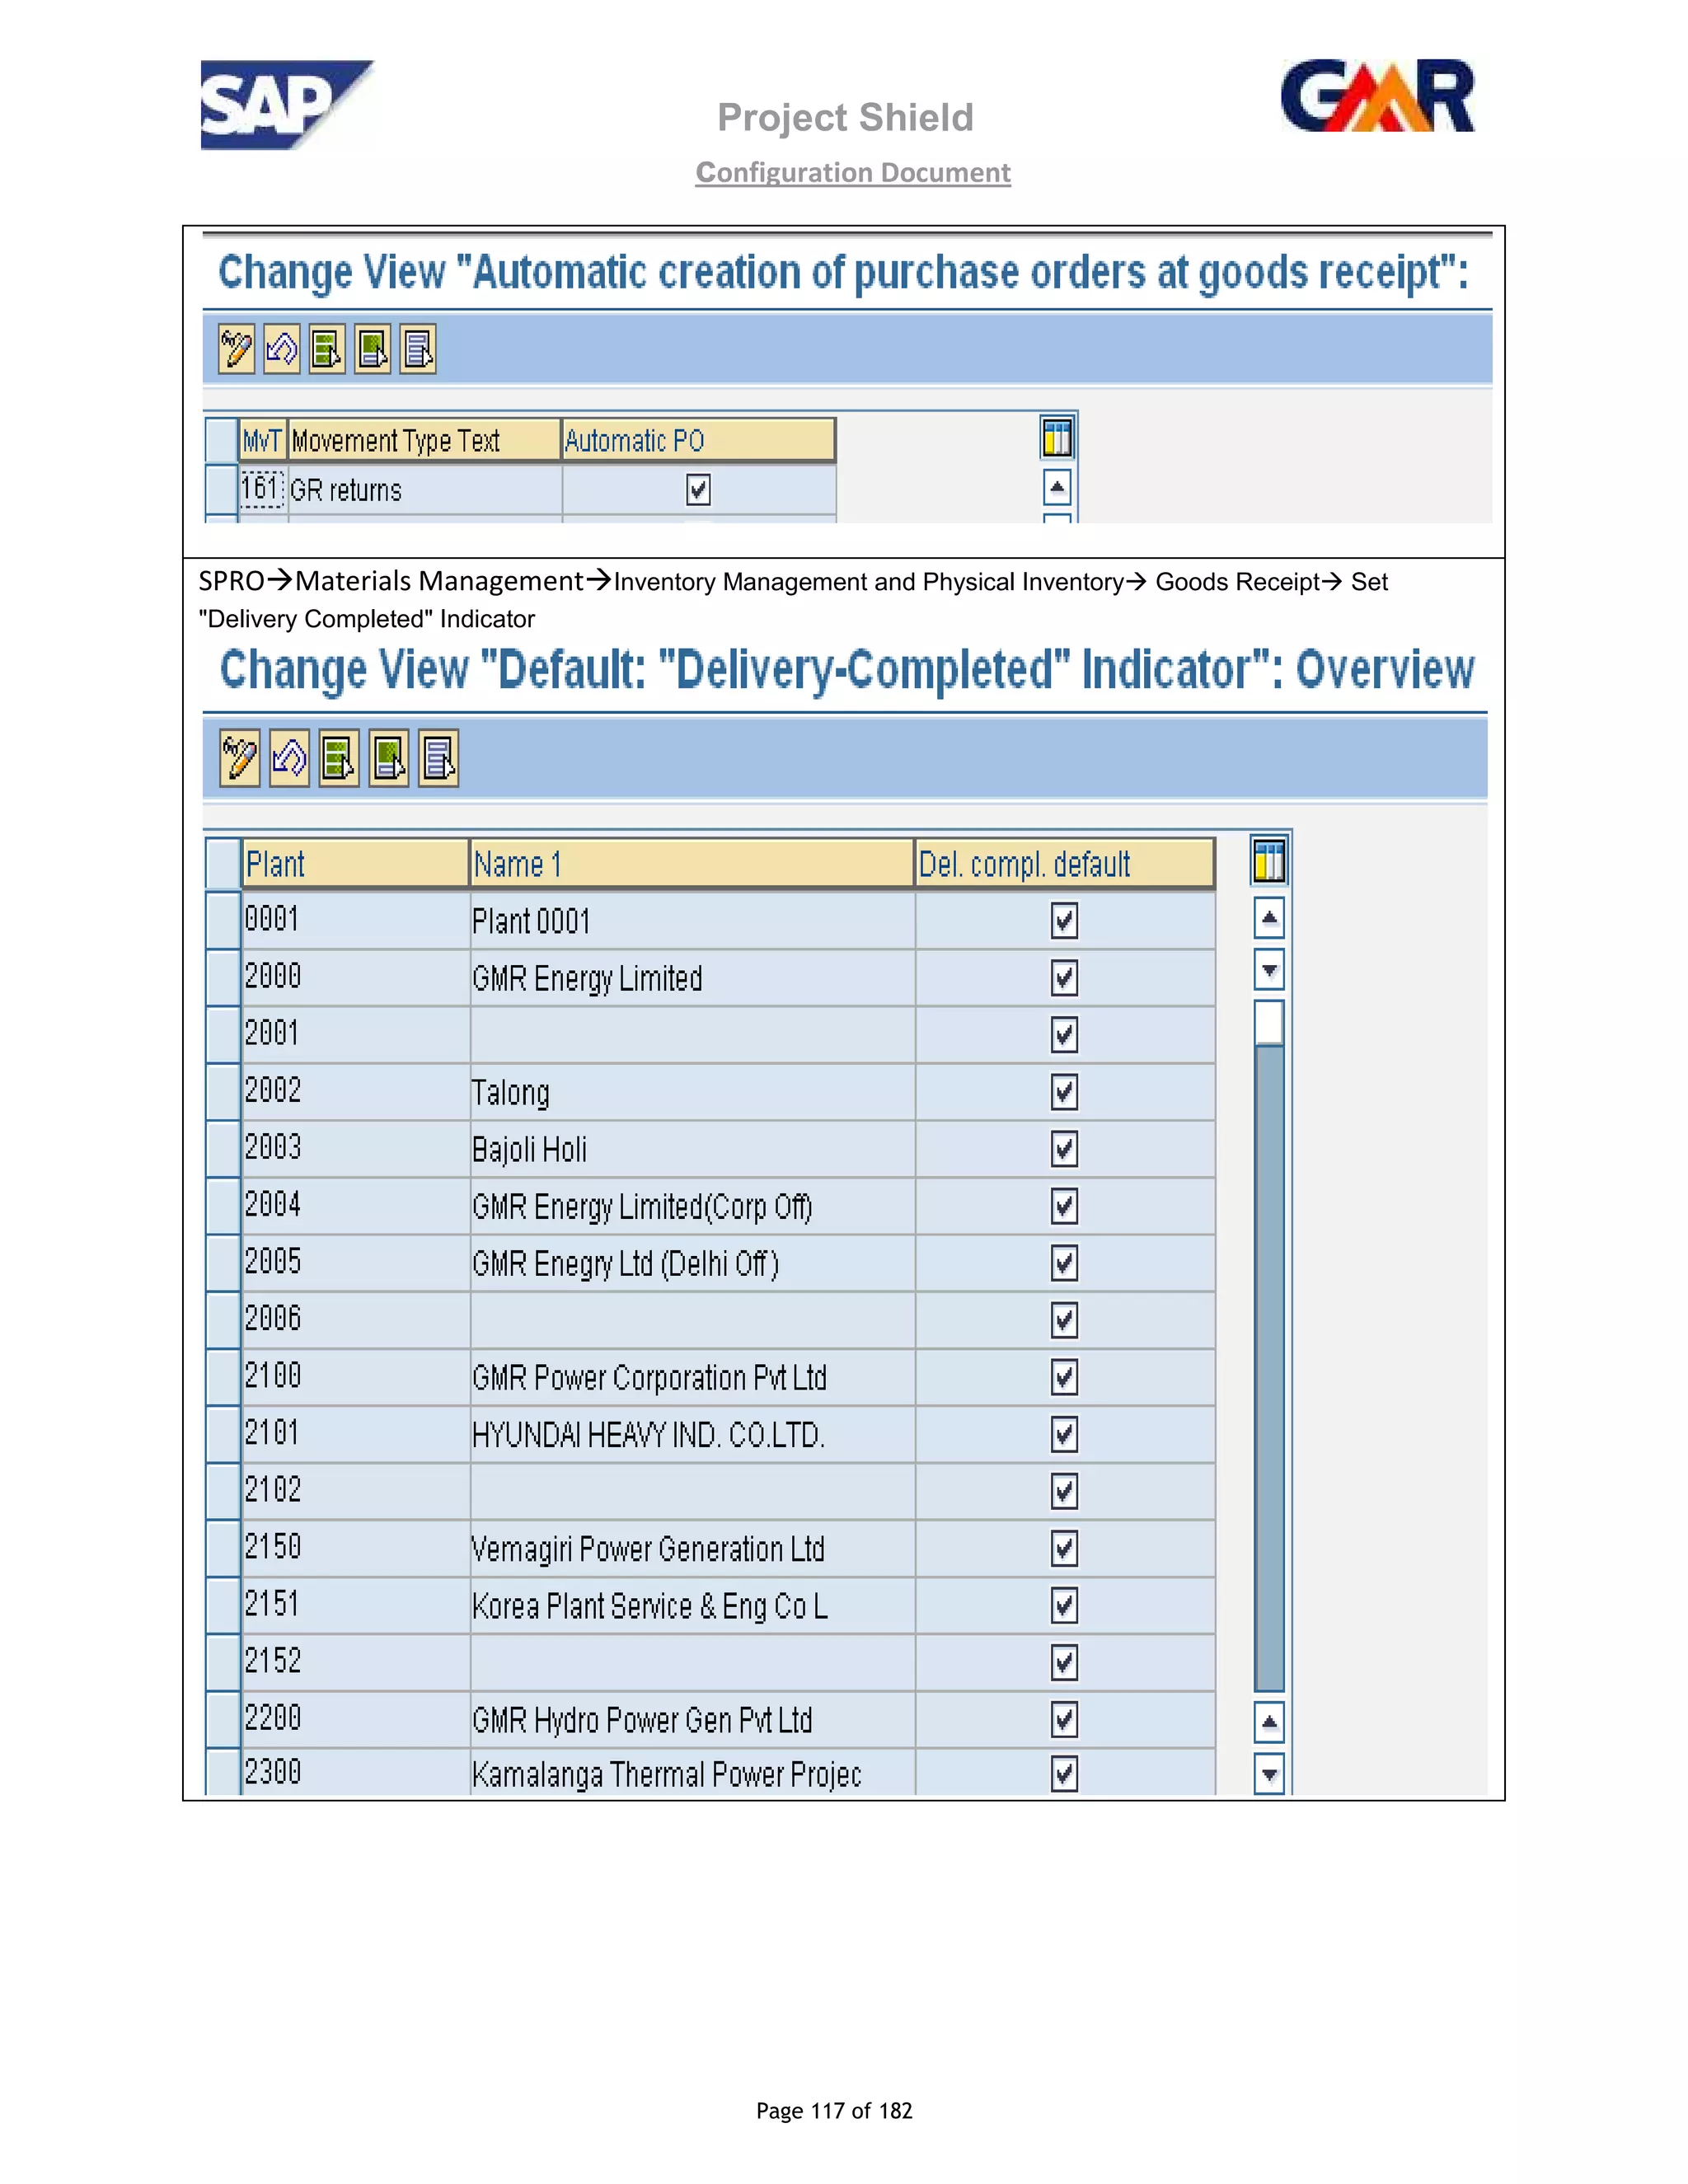Viewport: 1688px width, 2184px height.
Task: Toggle Del. compl. checkbox for GMR Enegry Ltd (Delhi Off)
Action: click(x=1064, y=1263)
